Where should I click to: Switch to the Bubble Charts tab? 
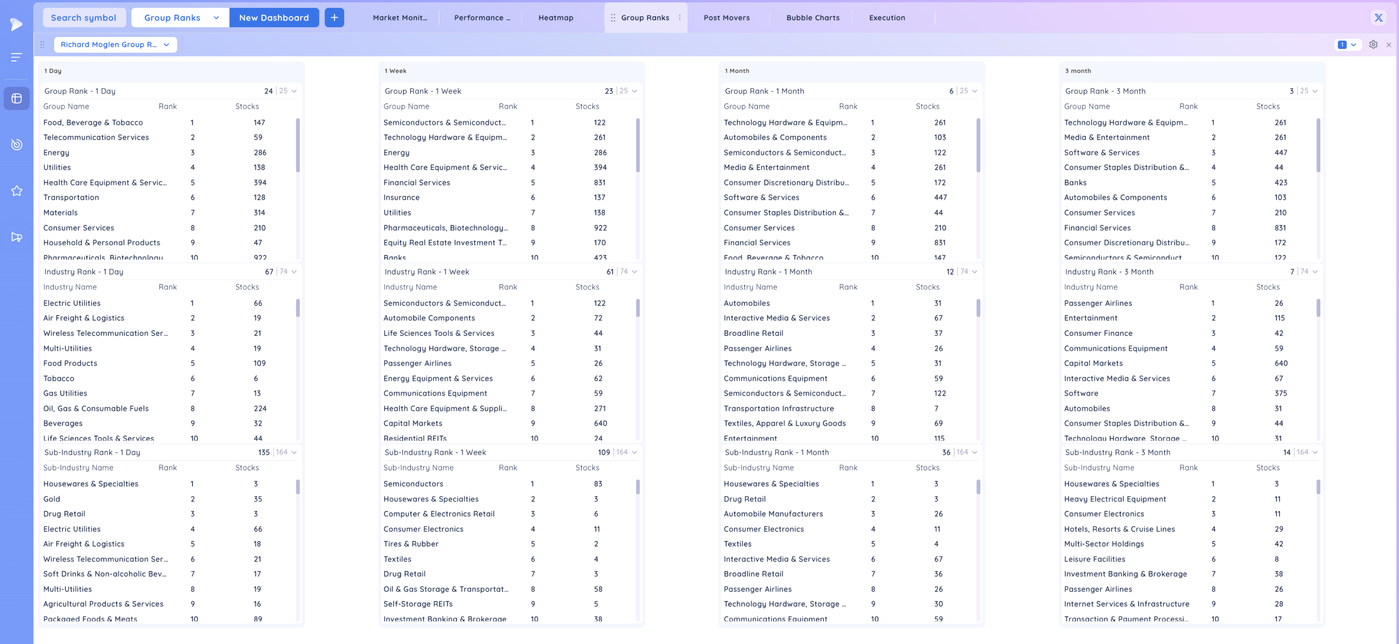pyautogui.click(x=812, y=18)
